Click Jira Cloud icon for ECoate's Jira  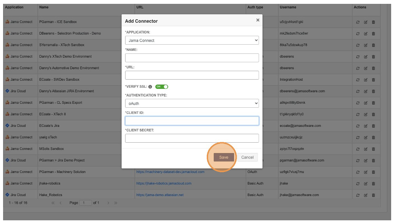pyautogui.click(x=7, y=125)
